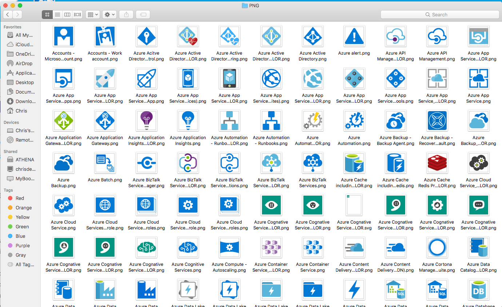Switch to icon view in the toolbar

click(47, 15)
